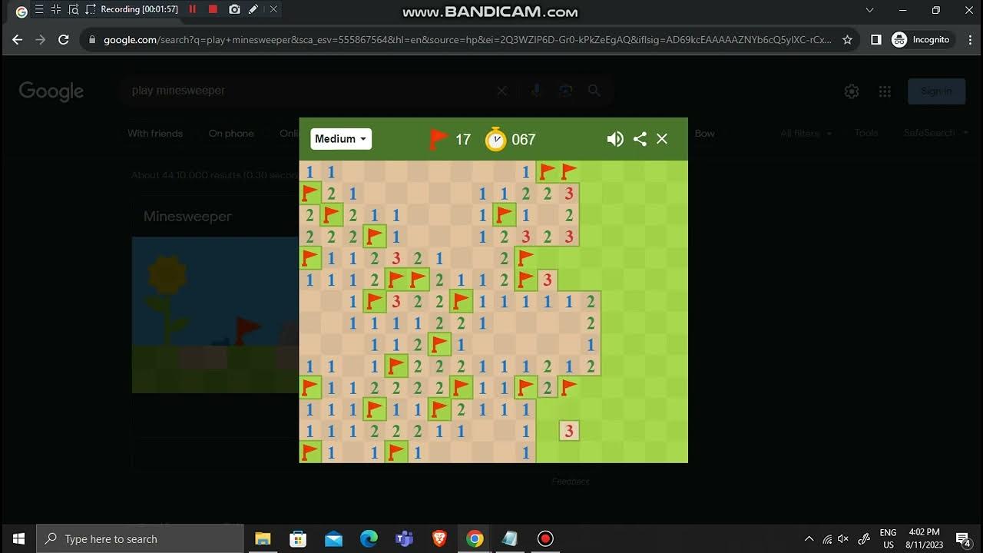Image resolution: width=983 pixels, height=553 pixels.
Task: Click the ENG US language indicator
Action: (888, 538)
